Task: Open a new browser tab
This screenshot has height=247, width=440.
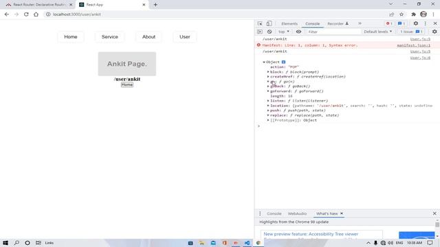Action: pos(155,5)
